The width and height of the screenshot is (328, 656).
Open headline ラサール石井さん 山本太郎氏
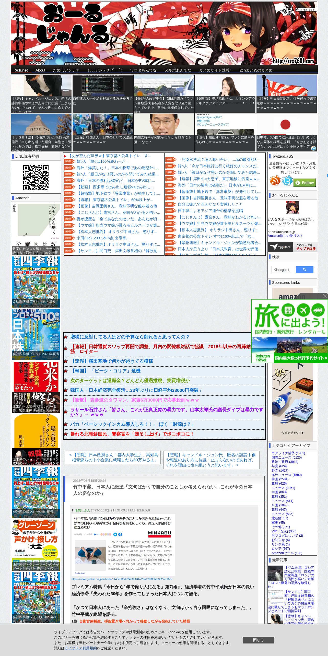pyautogui.click(x=167, y=412)
